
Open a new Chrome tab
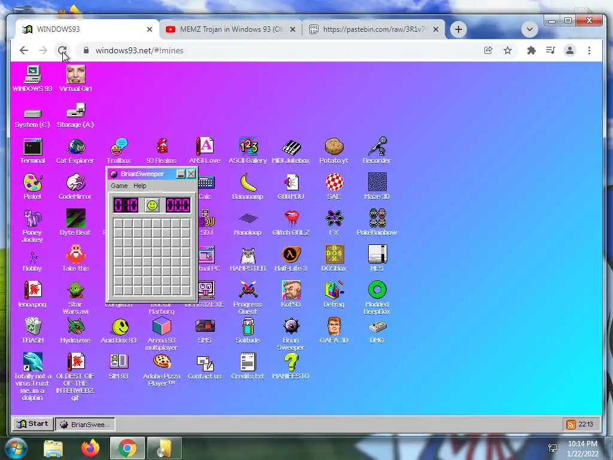click(458, 29)
